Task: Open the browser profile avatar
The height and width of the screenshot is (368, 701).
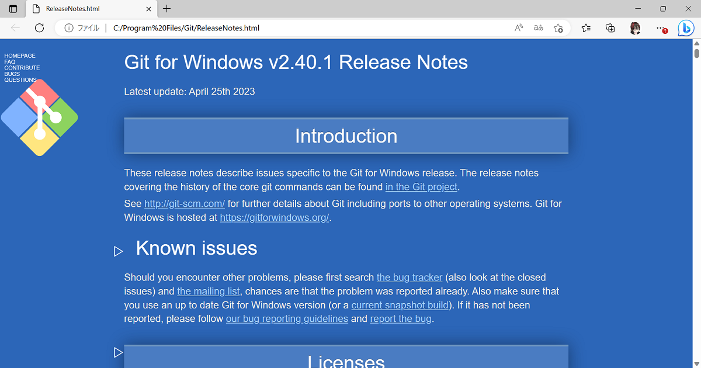Action: click(x=635, y=28)
